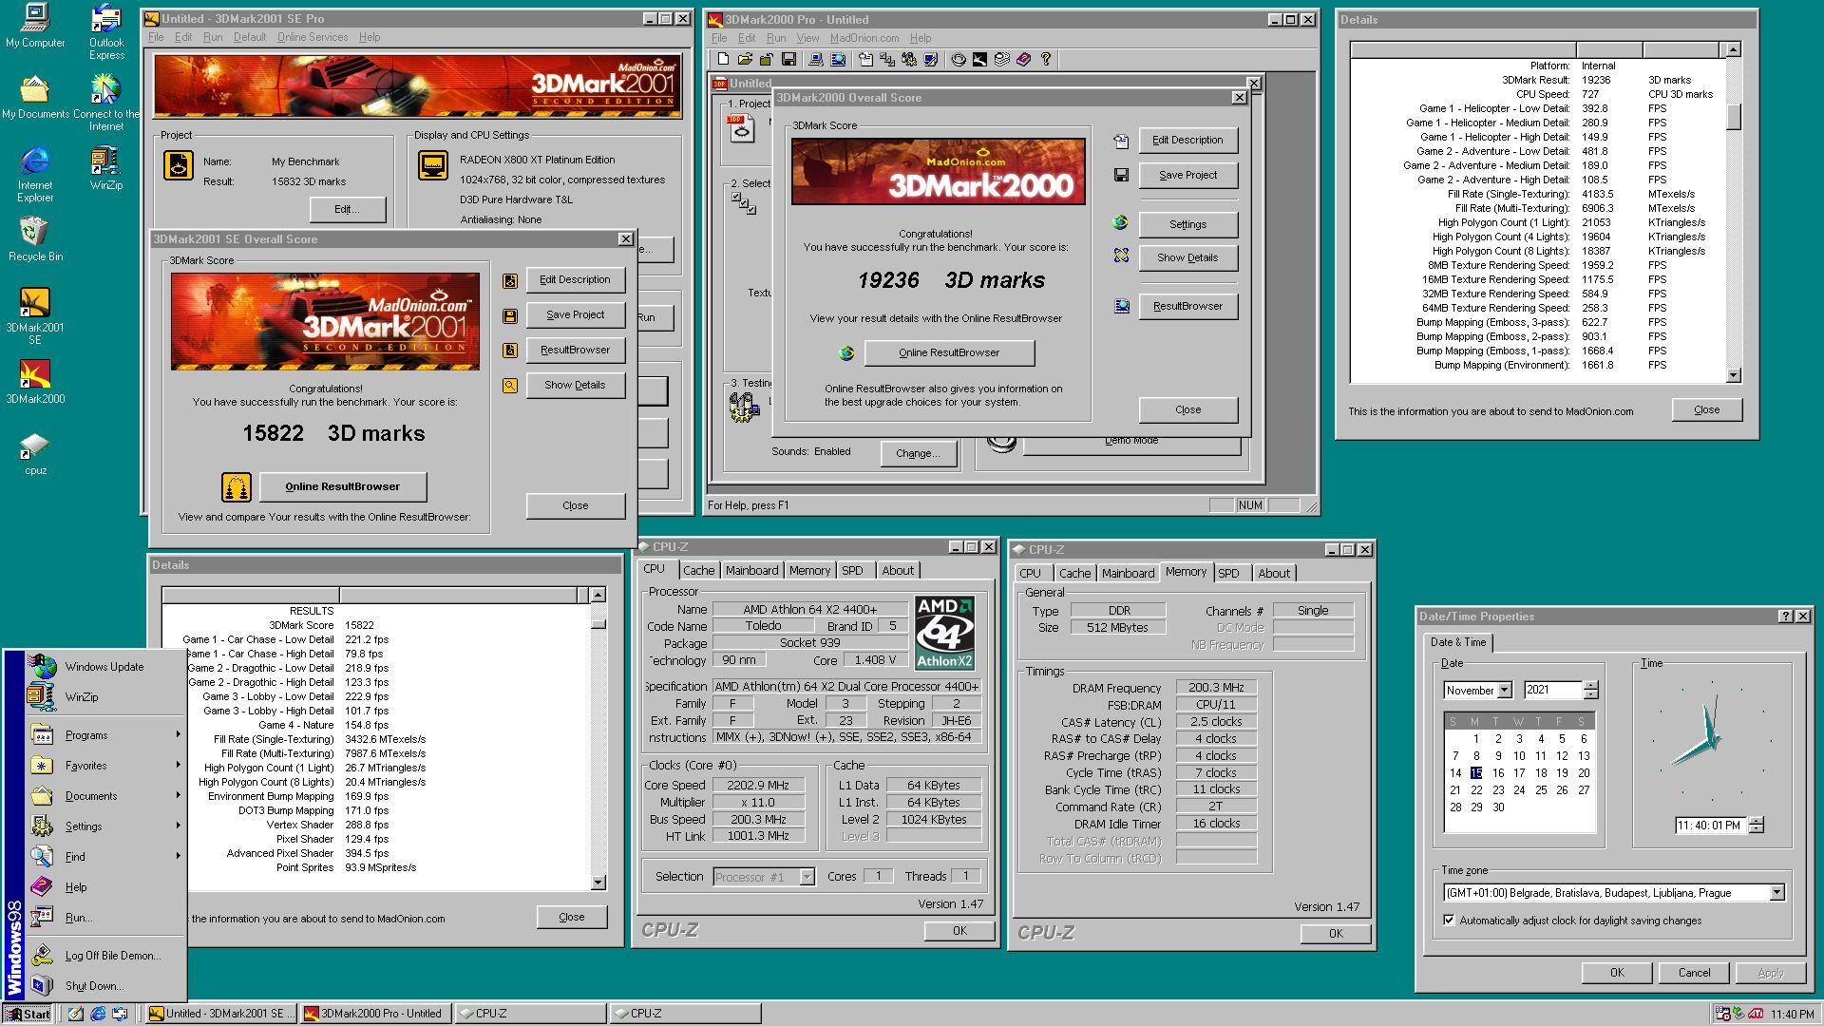Click AMD Athlon 64 X2 logo in CPU-Z
This screenshot has height=1026, width=1824.
click(944, 633)
